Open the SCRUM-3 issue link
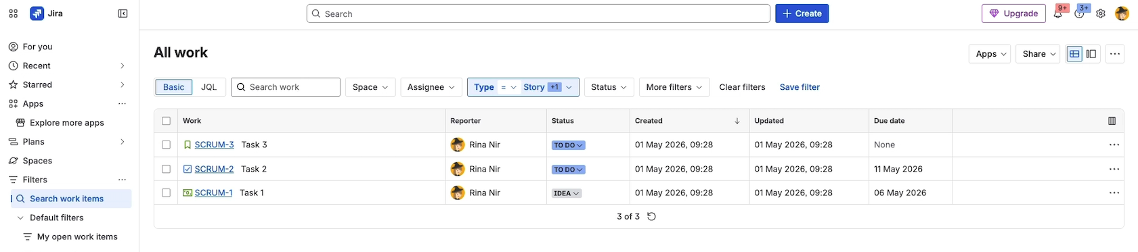This screenshot has height=252, width=1138. (214, 145)
